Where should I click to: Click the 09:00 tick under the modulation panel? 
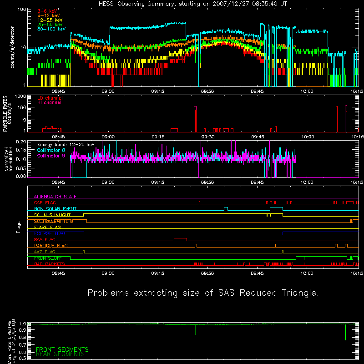[108, 182]
